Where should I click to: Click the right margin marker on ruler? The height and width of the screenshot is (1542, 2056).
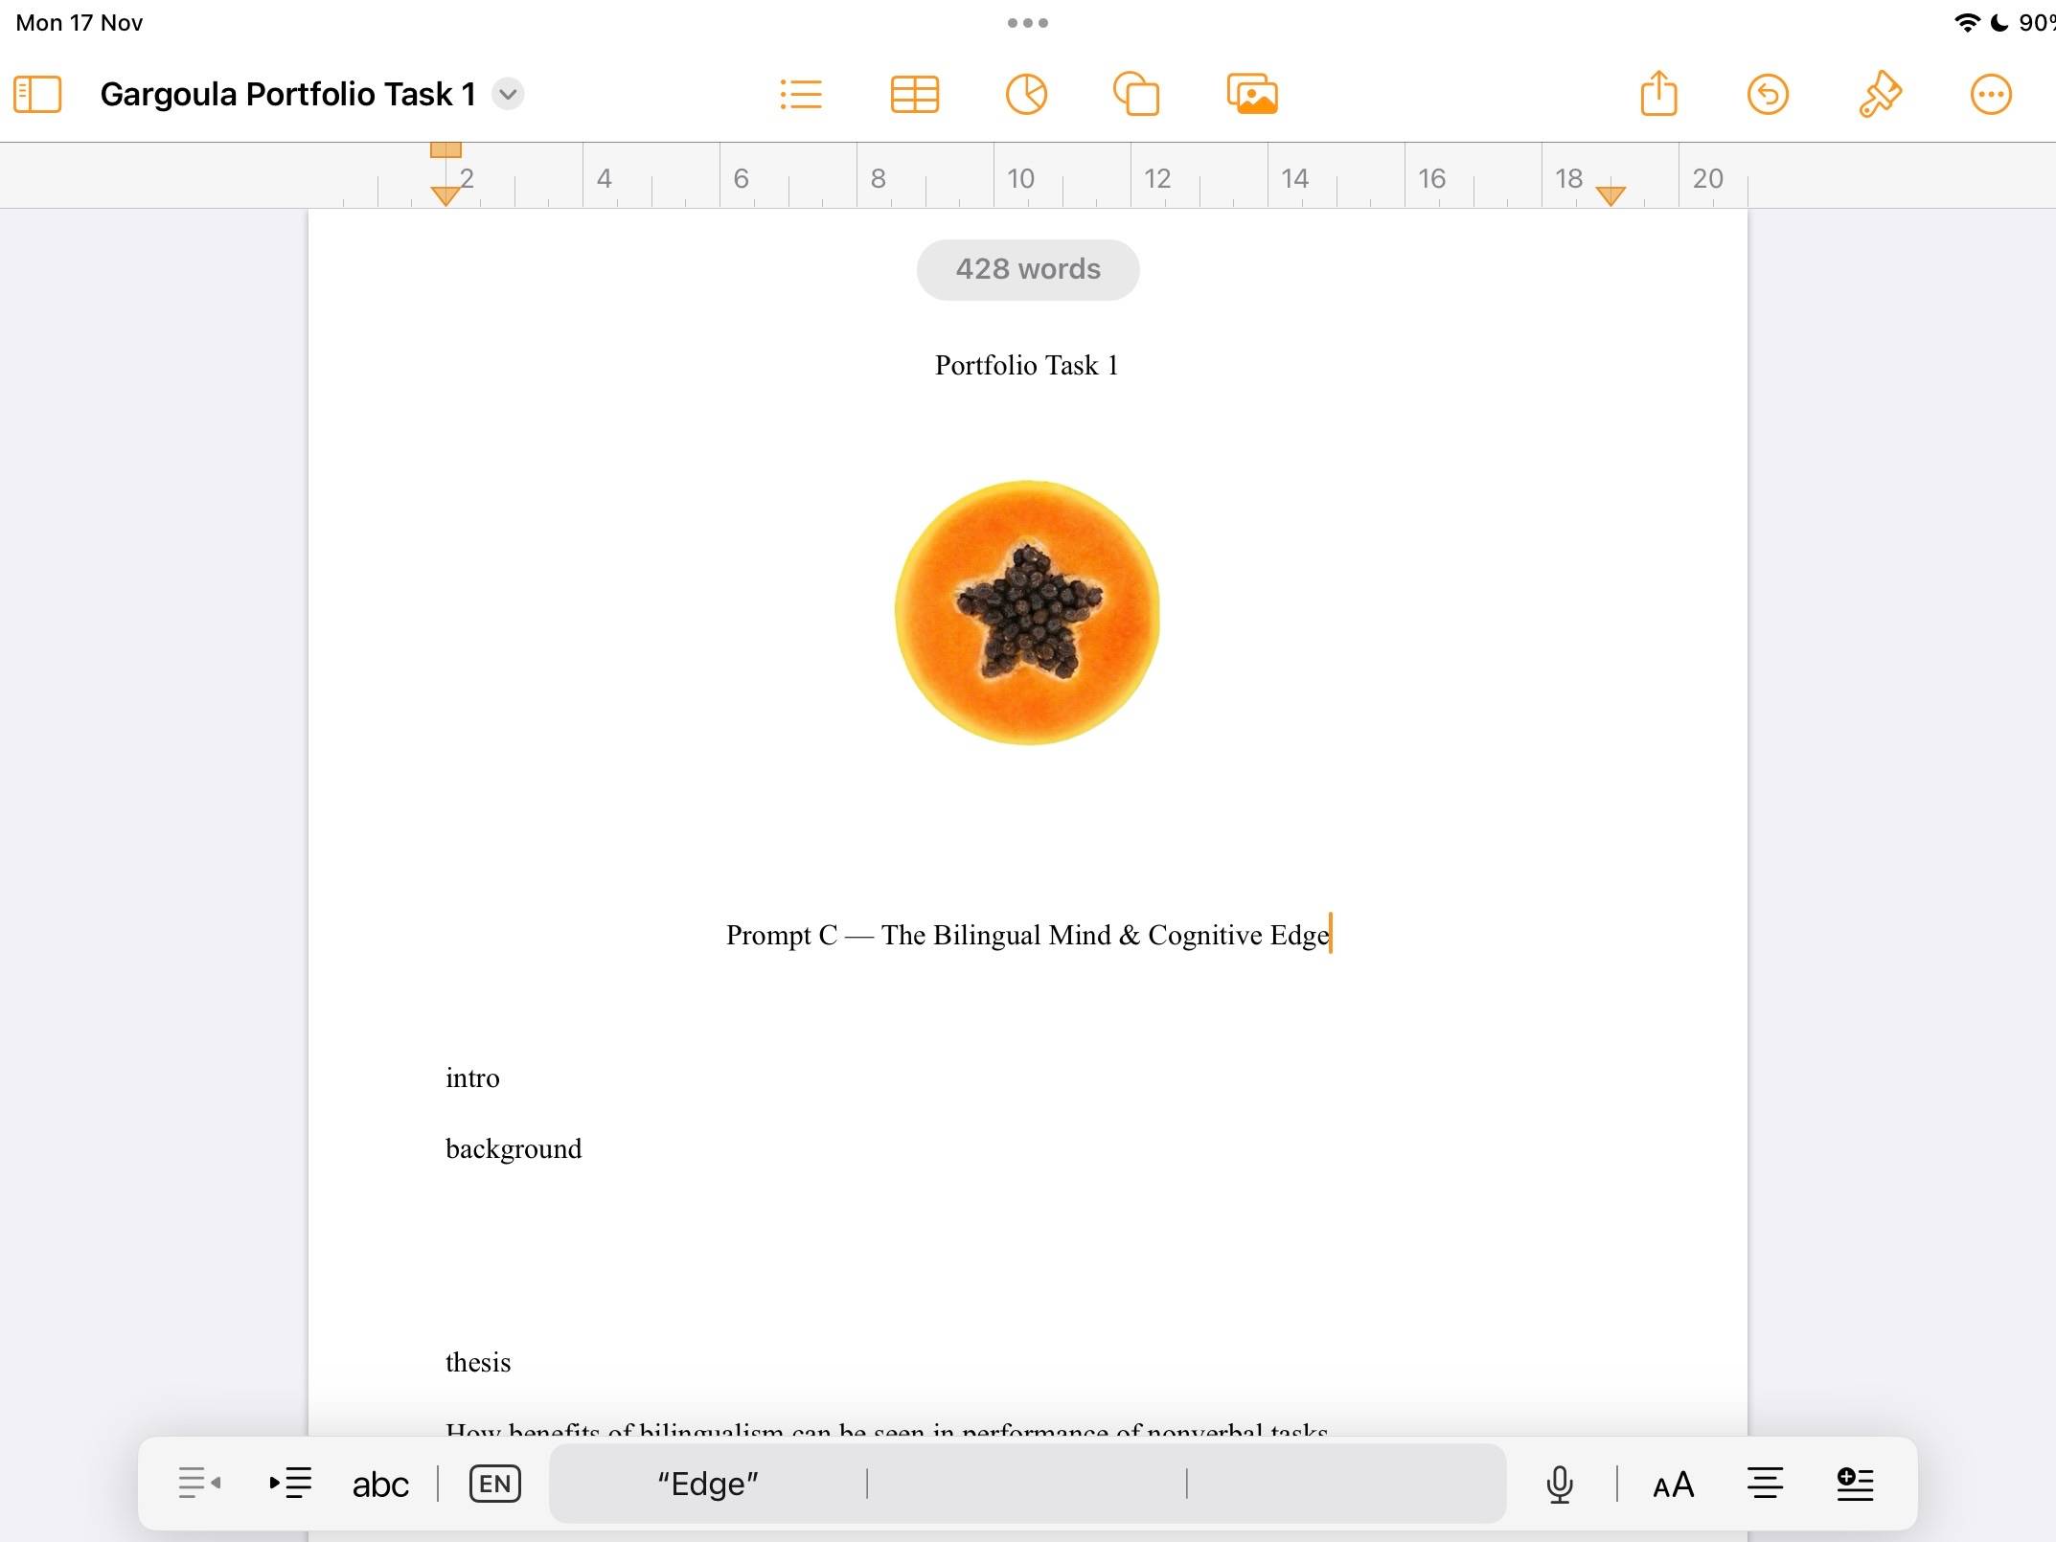coord(1611,195)
